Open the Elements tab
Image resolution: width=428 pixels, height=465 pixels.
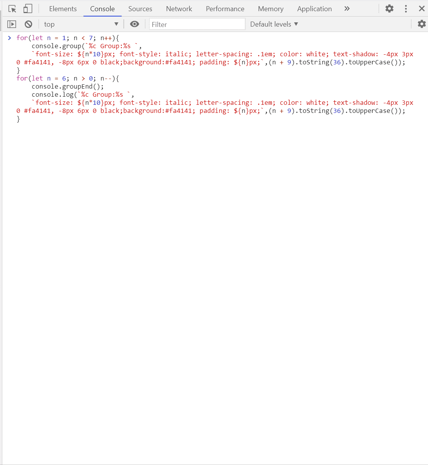pyautogui.click(x=63, y=8)
